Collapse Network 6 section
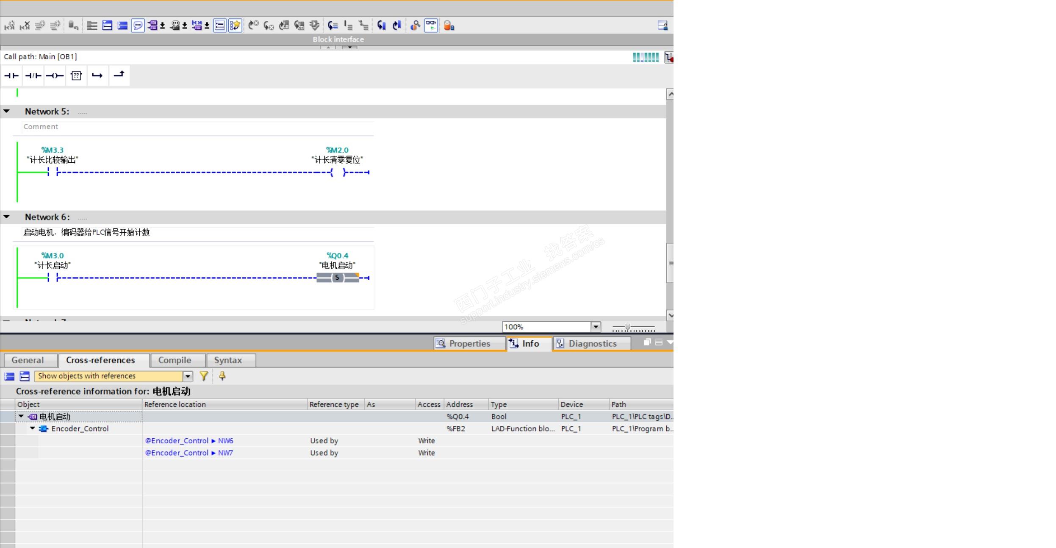Screen dimensions: 1056x548 click(7, 217)
